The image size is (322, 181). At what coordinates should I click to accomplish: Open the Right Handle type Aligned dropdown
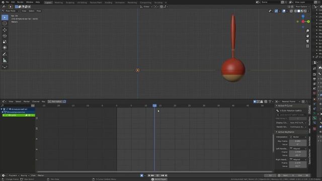click(x=298, y=159)
